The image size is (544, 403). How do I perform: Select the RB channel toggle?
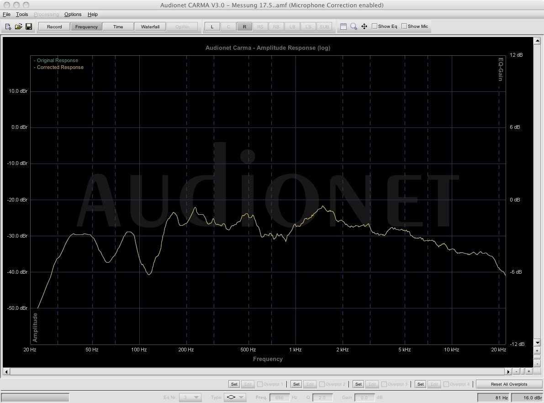click(276, 27)
